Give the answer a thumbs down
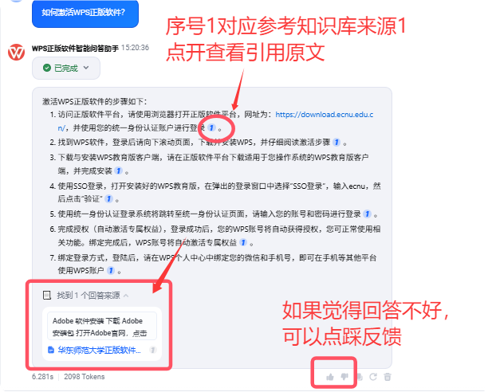 tap(344, 377)
